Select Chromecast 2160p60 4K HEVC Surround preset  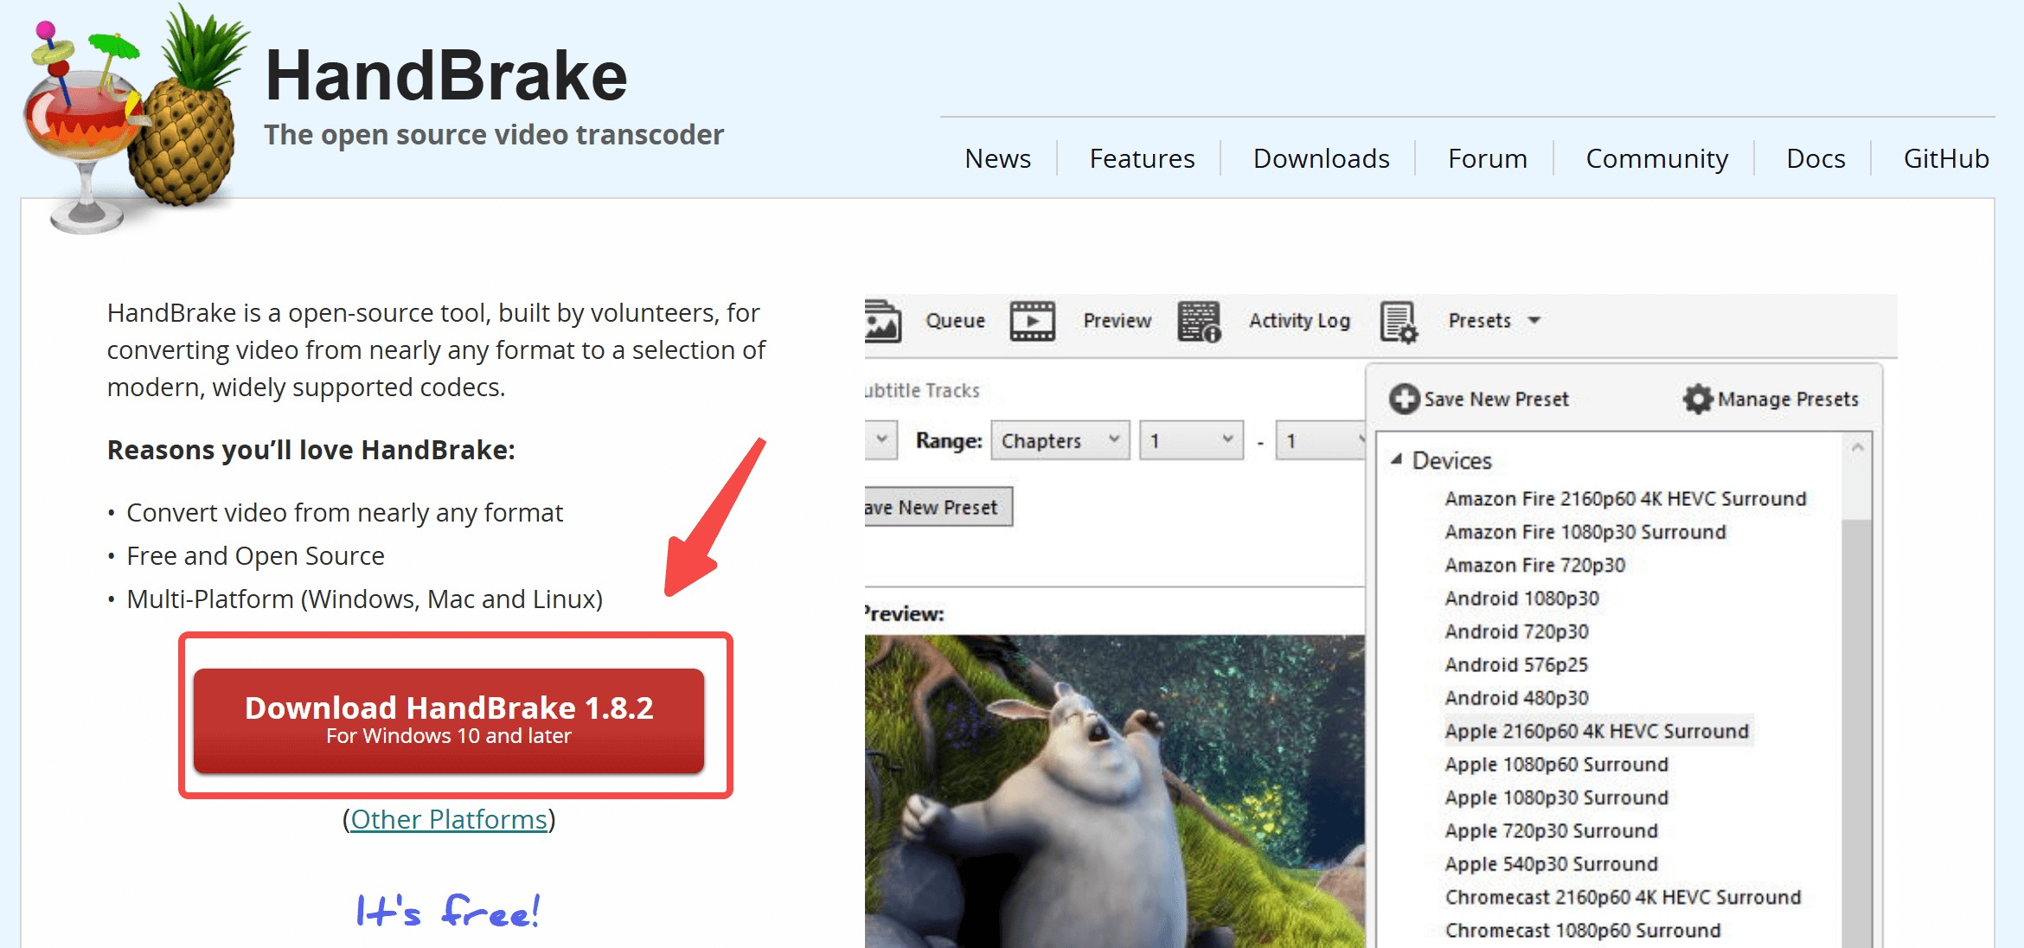[1623, 897]
